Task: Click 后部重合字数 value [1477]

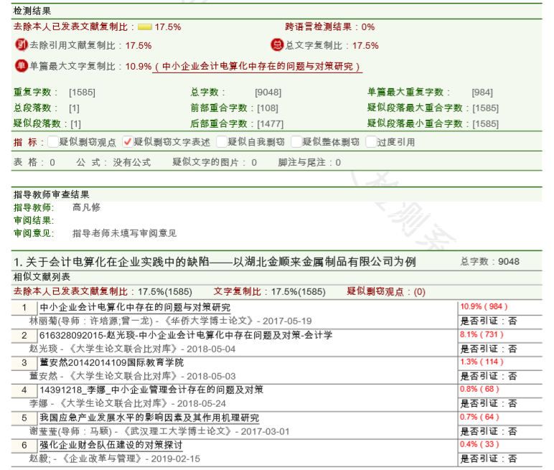Action: [271, 123]
